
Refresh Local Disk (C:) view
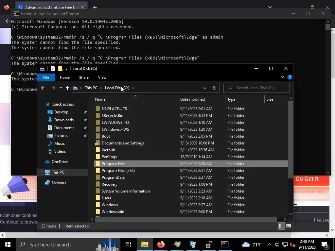(x=215, y=88)
